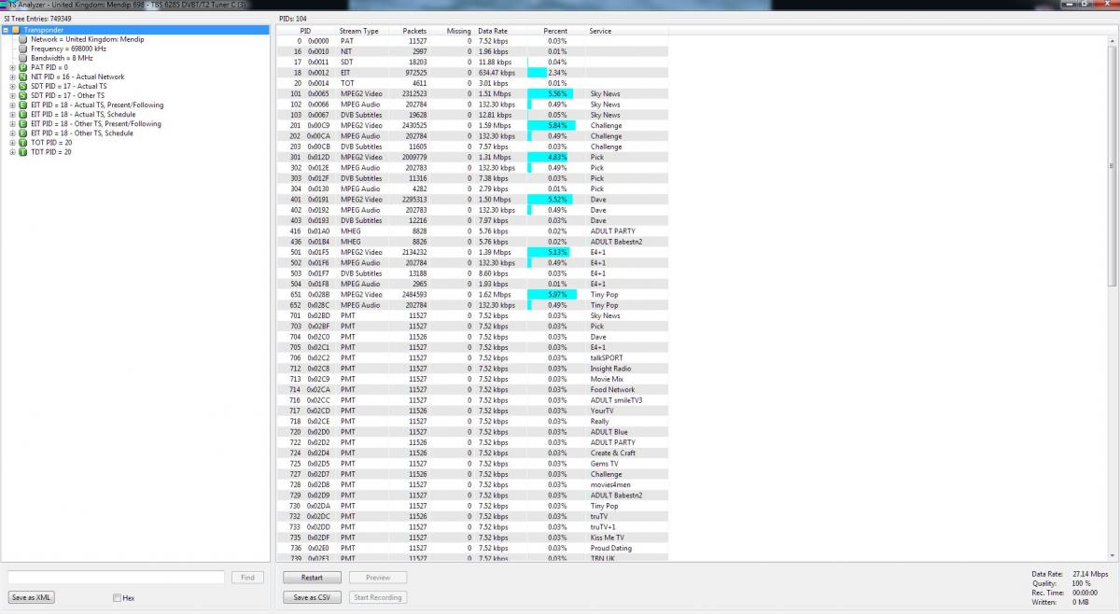This screenshot has height=614, width=1120.
Task: Click the search text field left of Find
Action: point(116,578)
